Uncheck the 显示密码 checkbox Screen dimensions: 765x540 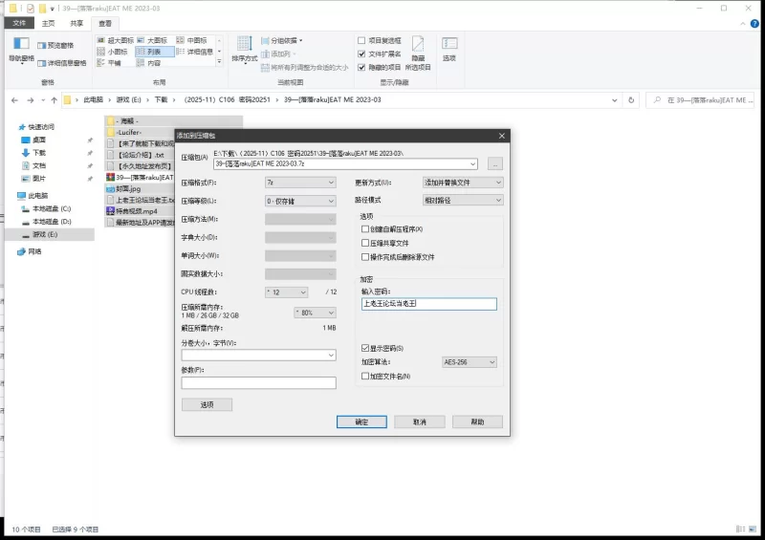(x=364, y=348)
